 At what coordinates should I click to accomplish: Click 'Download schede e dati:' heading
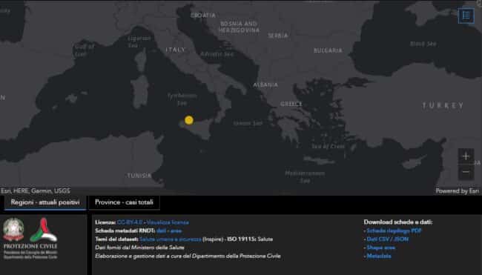coord(398,222)
